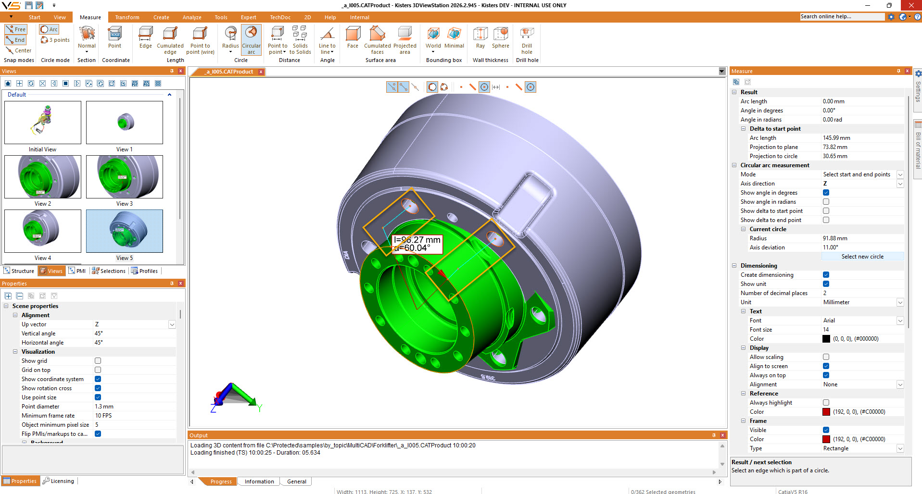This screenshot has width=922, height=494.
Task: Select the Circular arc measurement tool
Action: (x=251, y=40)
